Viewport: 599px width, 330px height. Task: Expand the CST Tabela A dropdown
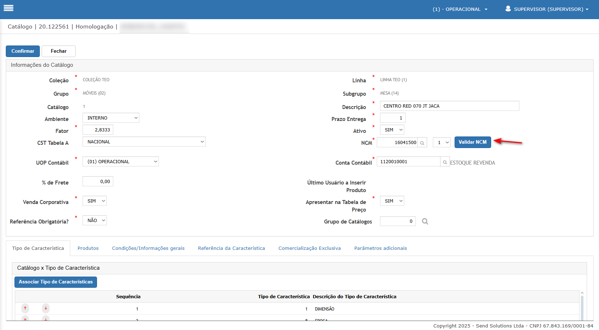[144, 142]
